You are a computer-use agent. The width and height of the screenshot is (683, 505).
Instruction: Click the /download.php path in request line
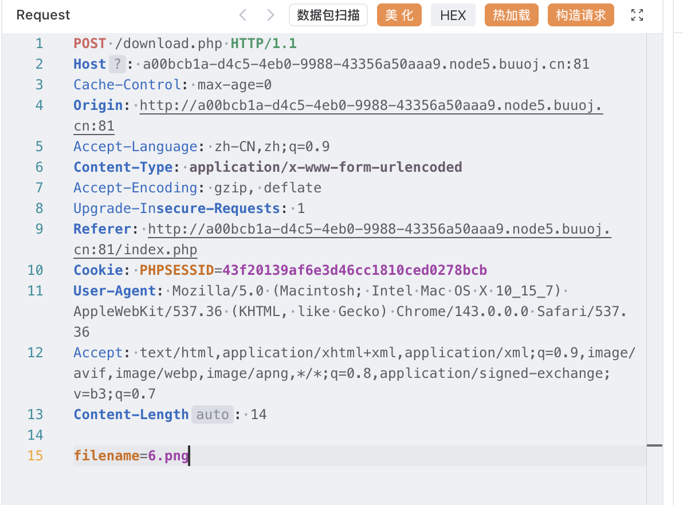[168, 44]
